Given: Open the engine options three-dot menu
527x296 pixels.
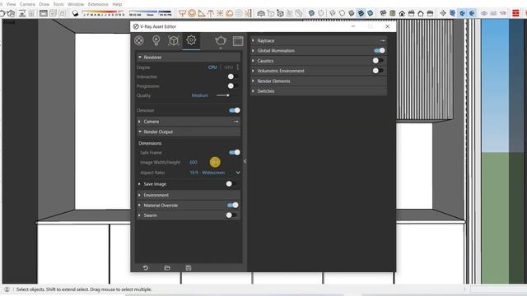Looking at the screenshot, I should pyautogui.click(x=238, y=67).
